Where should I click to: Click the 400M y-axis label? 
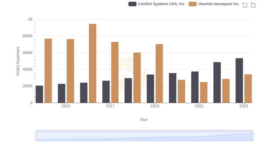(x=28, y=69)
